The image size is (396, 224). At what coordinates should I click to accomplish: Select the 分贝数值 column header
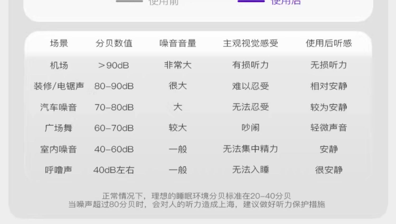114,43
